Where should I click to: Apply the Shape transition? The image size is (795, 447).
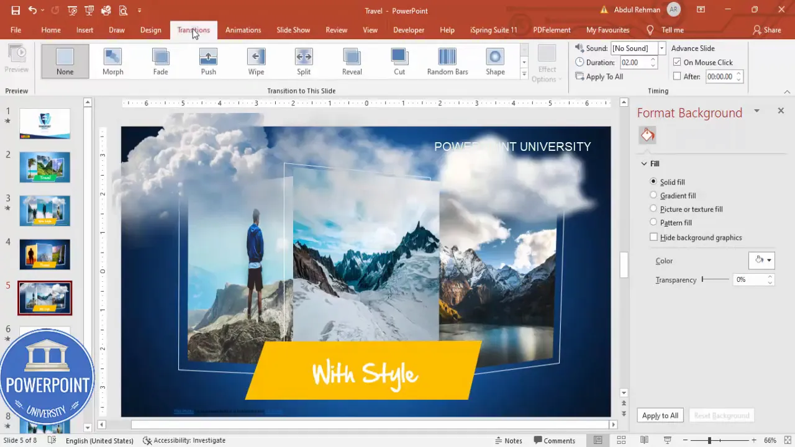[x=496, y=61]
